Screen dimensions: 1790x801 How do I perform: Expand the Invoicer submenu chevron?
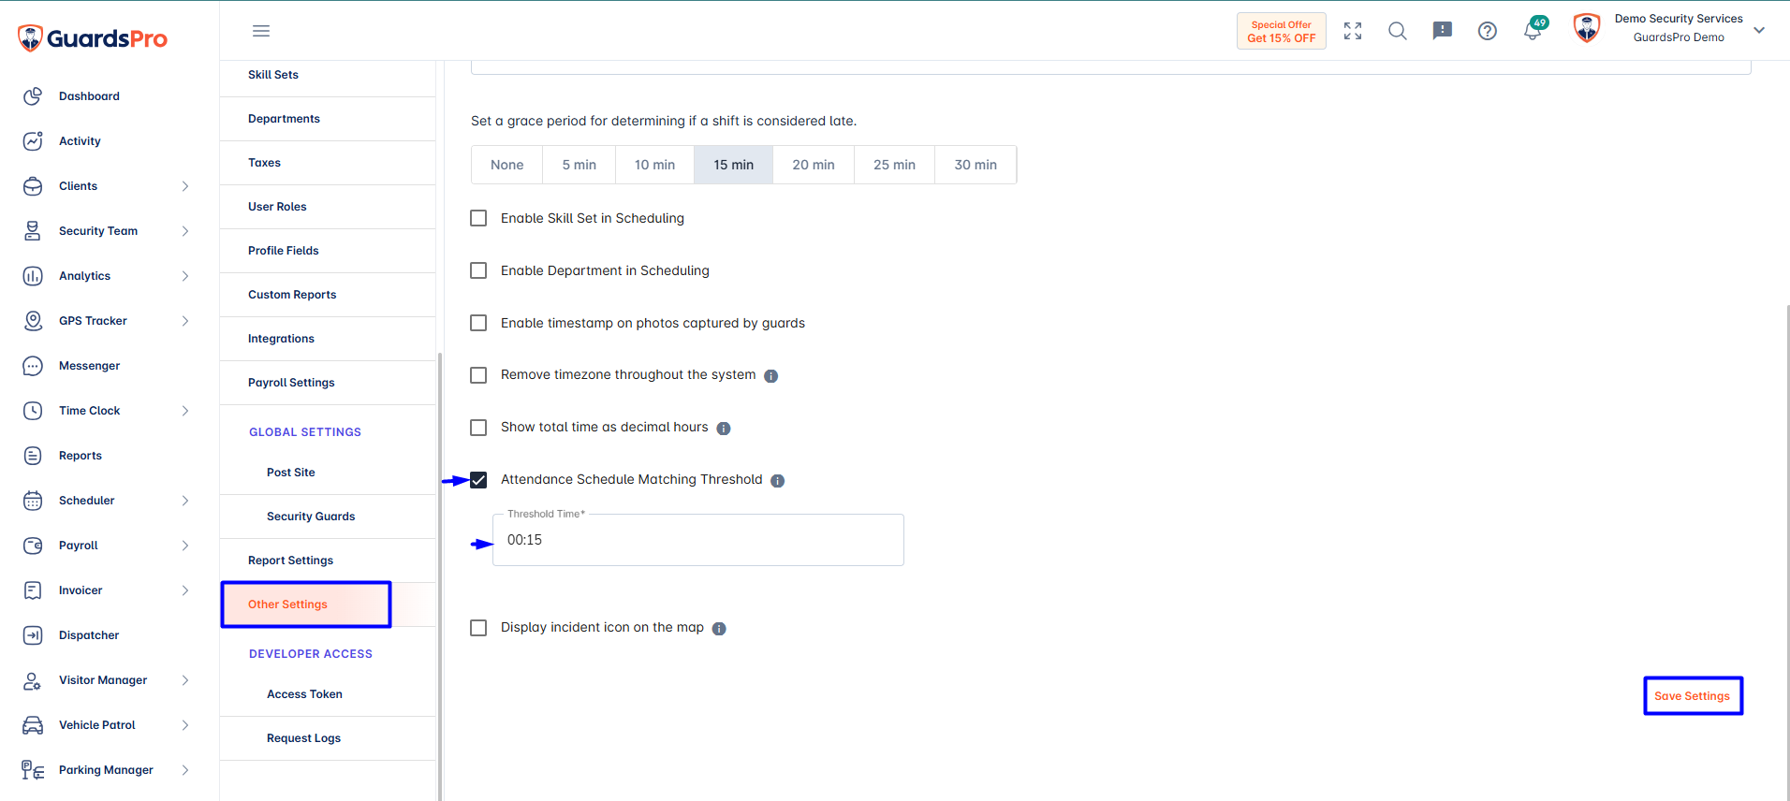(185, 590)
